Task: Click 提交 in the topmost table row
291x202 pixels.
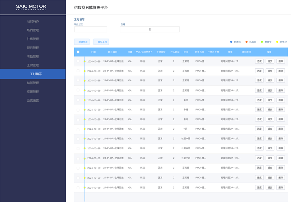Action: pyautogui.click(x=270, y=61)
